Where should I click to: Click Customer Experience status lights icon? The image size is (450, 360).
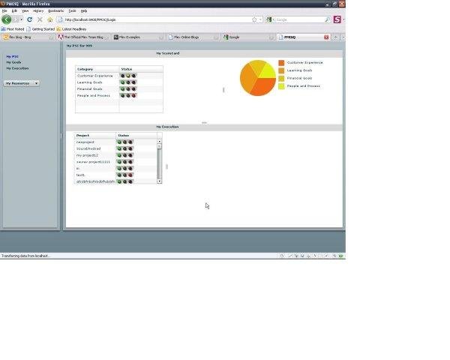(x=128, y=76)
